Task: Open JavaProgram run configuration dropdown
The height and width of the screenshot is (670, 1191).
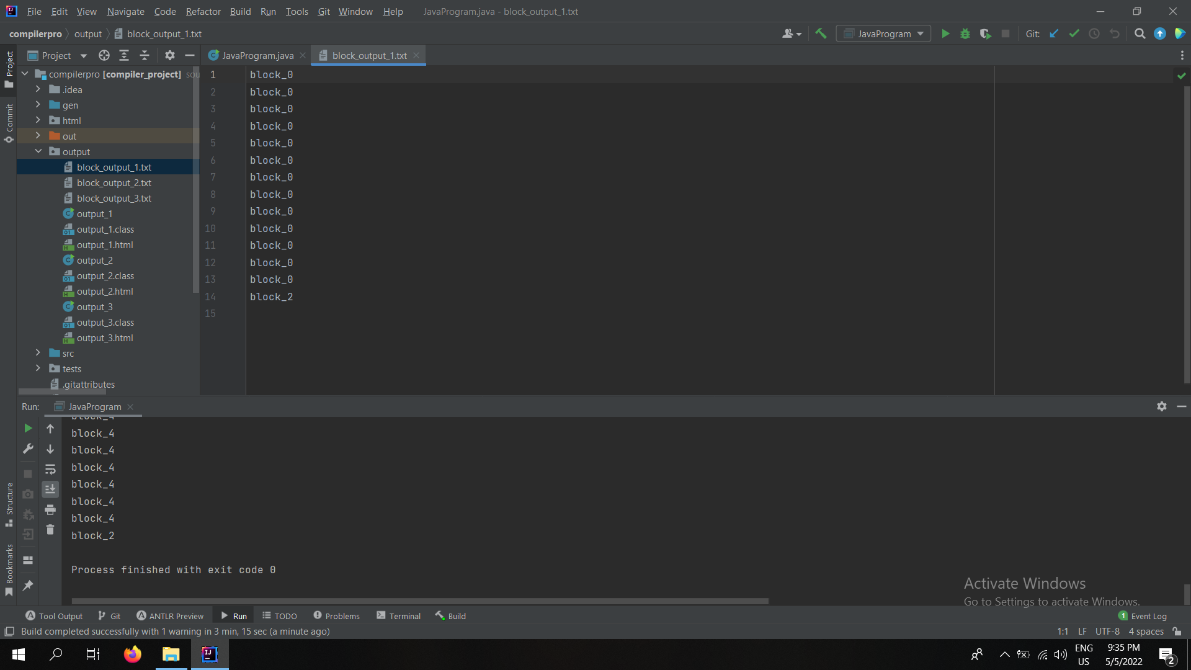Action: [x=883, y=34]
